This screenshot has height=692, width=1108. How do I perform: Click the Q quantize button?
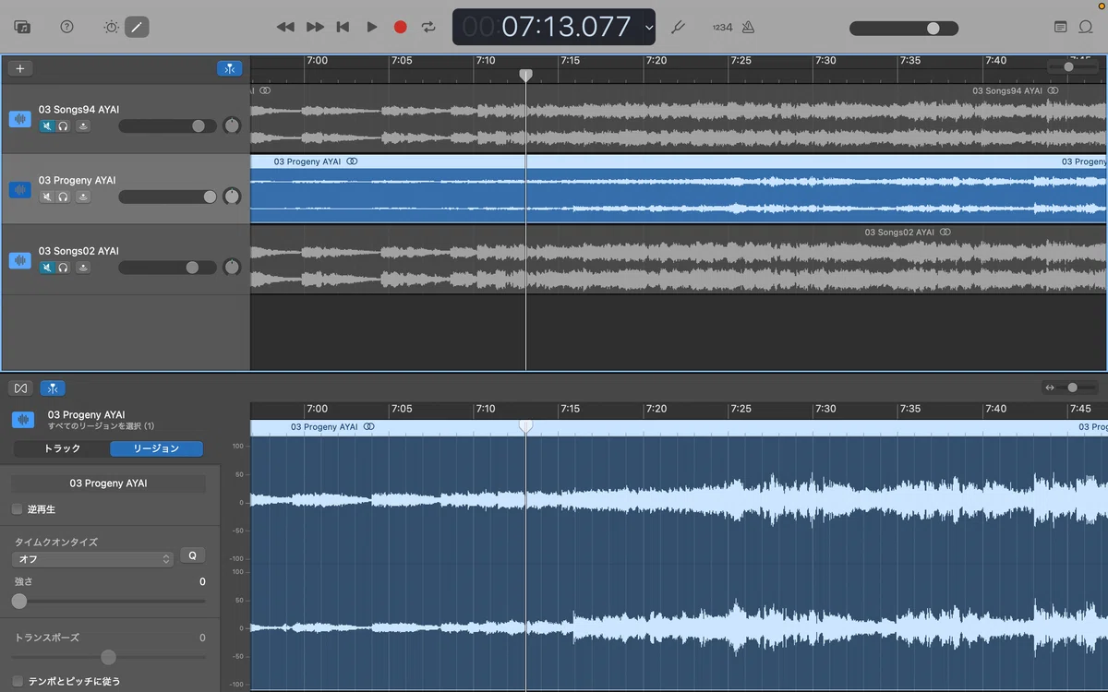[192, 555]
